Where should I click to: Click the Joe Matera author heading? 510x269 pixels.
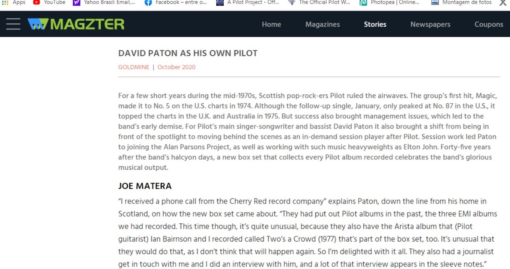click(145, 186)
